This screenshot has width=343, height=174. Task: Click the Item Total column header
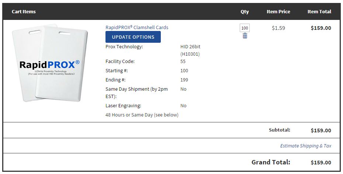(x=319, y=11)
